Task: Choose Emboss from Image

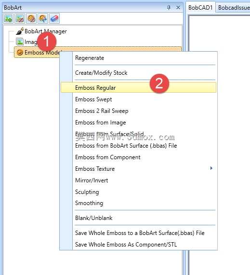Action: [138, 123]
